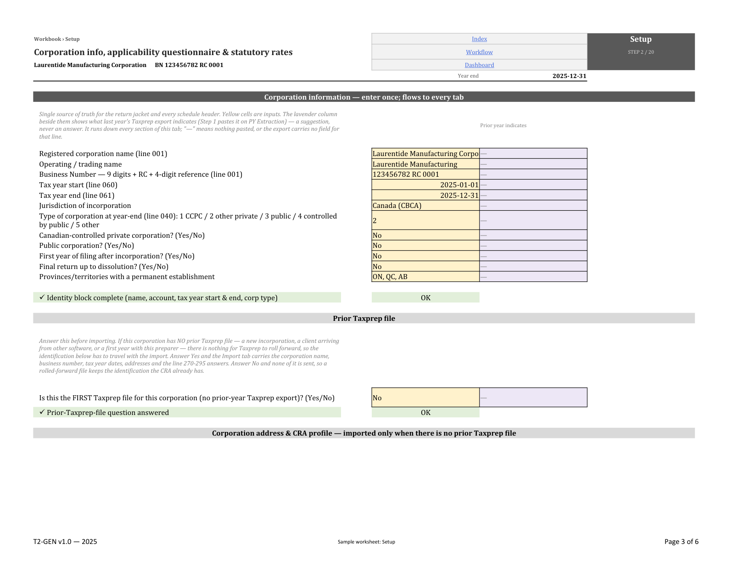Click the prior-year cell beside the FIRST Taxprep answer

[533, 398]
